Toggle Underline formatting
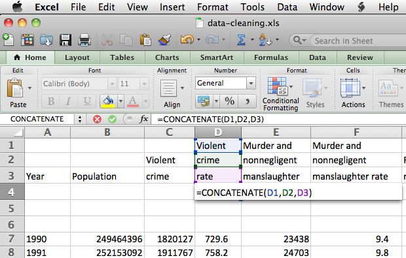Screen dimensions: 406x258 coord(87,101)
